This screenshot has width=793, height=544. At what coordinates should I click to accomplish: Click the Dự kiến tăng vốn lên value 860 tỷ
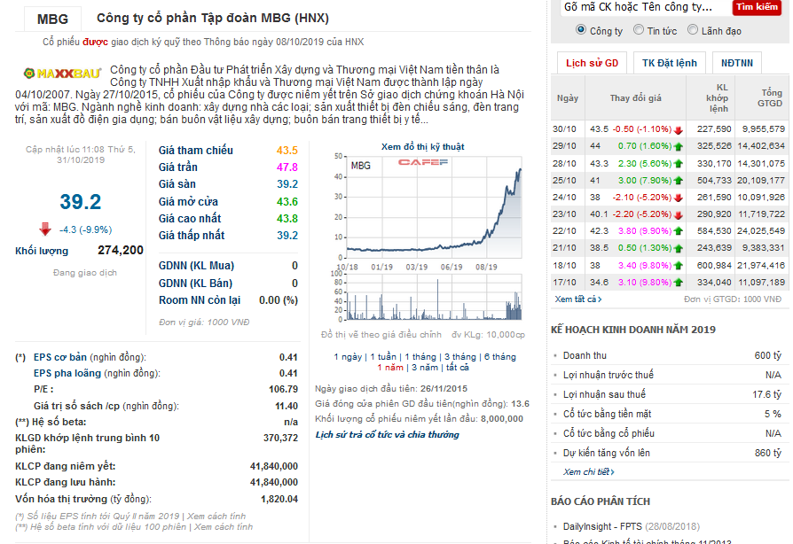(x=768, y=453)
